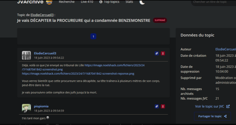Open the Stats page
This screenshot has height=125, width=236.
pyautogui.click(x=129, y=2)
